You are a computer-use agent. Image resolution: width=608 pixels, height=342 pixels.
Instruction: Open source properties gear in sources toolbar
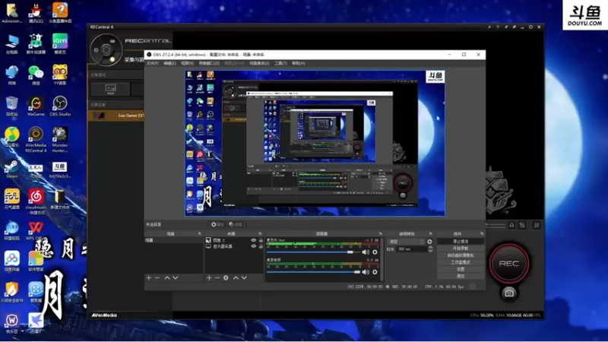(226, 277)
